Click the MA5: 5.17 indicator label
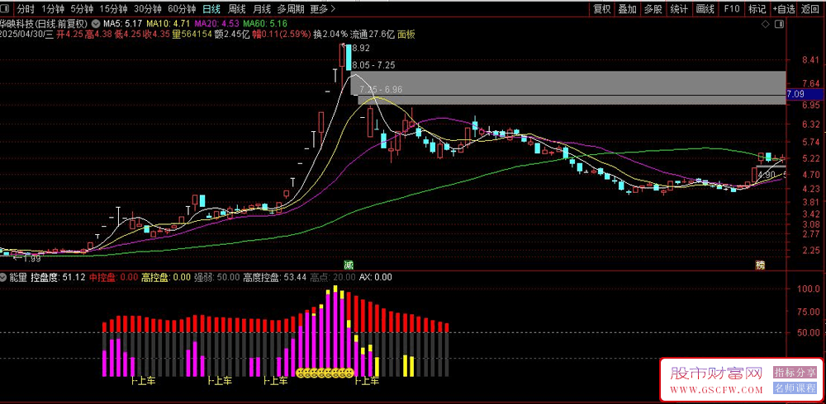The height and width of the screenshot is (404, 826). click(x=123, y=24)
